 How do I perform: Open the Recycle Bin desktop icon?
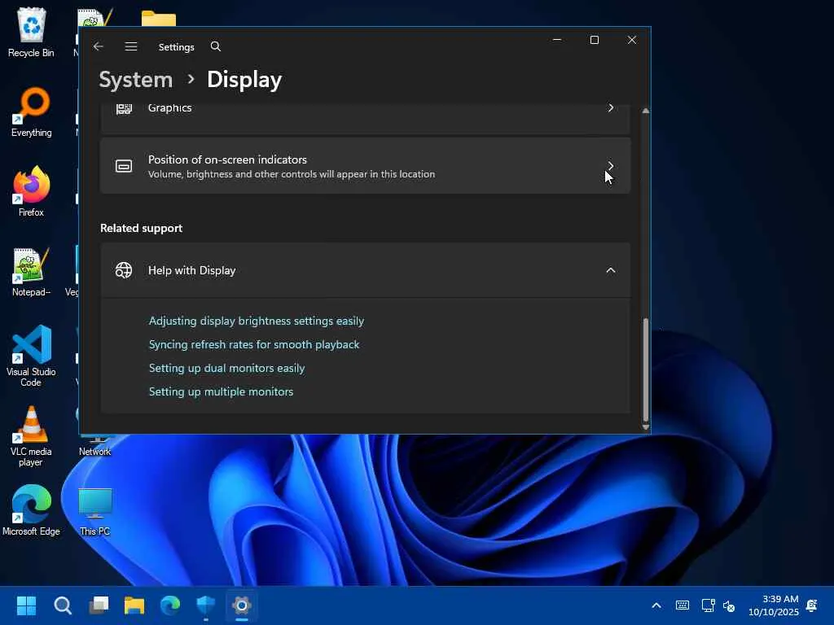tap(32, 32)
